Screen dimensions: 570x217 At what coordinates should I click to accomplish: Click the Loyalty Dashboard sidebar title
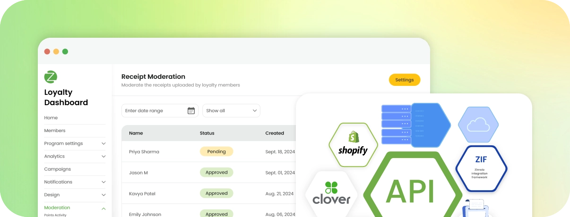(66, 98)
